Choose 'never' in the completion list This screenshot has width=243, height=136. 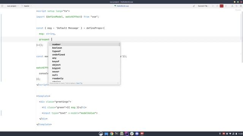(x=84, y=71)
